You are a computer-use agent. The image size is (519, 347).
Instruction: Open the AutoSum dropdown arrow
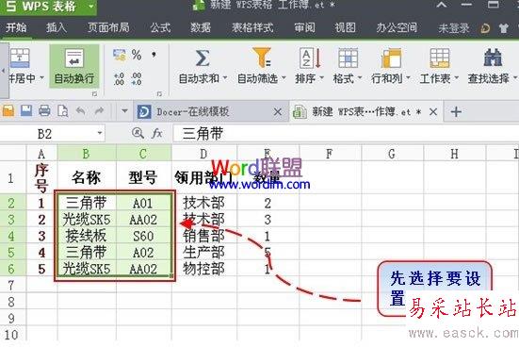(x=225, y=78)
